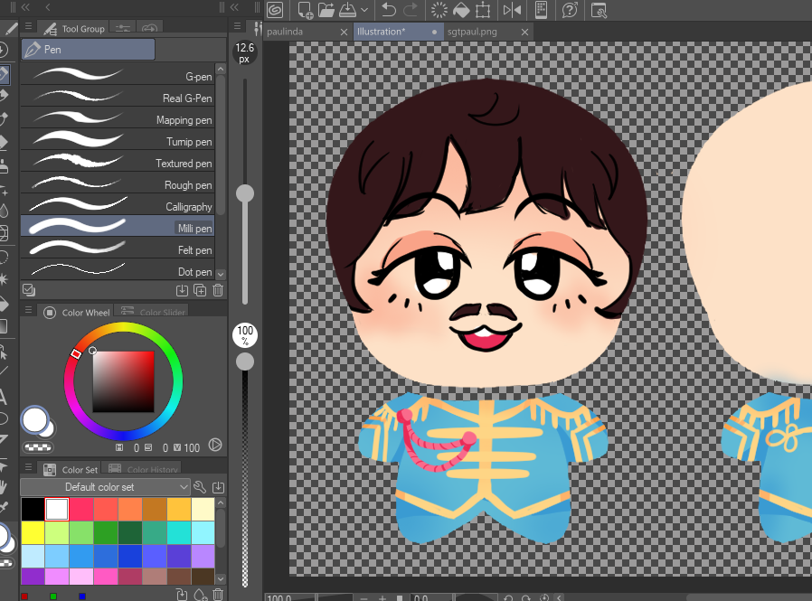
Task: Click the opacity slider handle
Action: tap(245, 362)
